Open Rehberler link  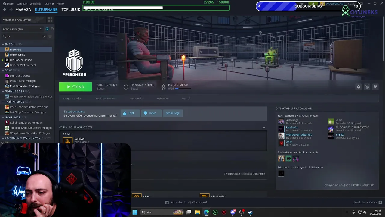[x=163, y=99]
